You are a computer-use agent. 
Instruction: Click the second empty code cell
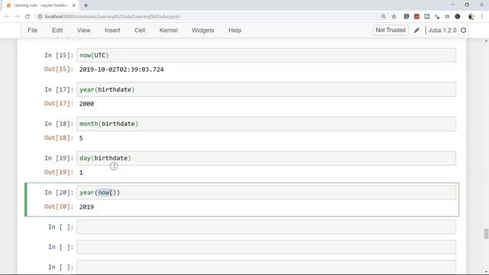[x=267, y=247]
